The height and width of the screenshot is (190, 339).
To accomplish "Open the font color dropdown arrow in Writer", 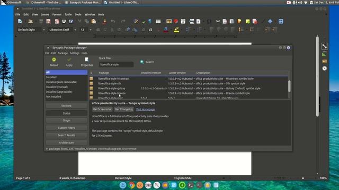I will [171, 30].
